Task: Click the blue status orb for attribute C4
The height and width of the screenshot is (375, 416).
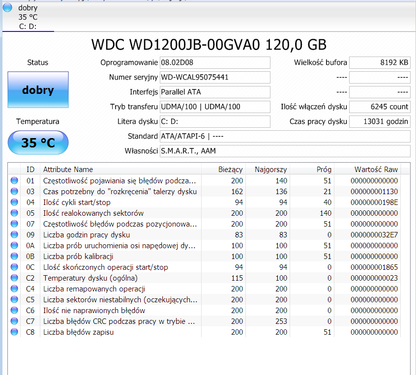Action: coord(14,288)
